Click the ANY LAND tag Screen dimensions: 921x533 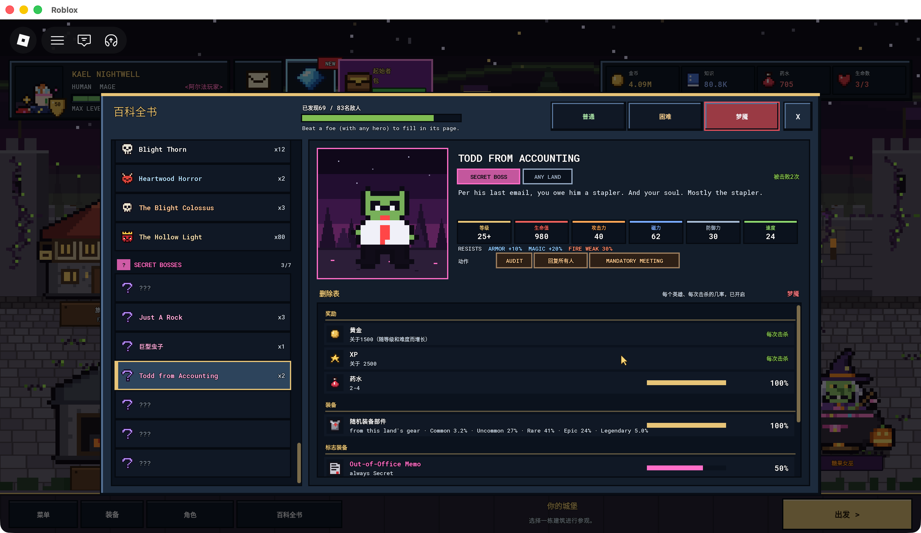coord(547,177)
